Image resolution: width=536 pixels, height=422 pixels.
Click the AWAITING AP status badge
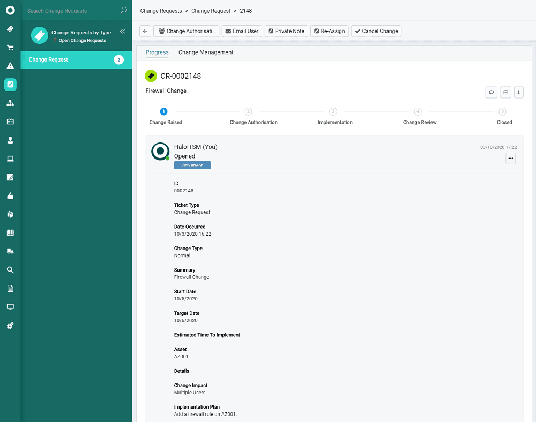[192, 165]
